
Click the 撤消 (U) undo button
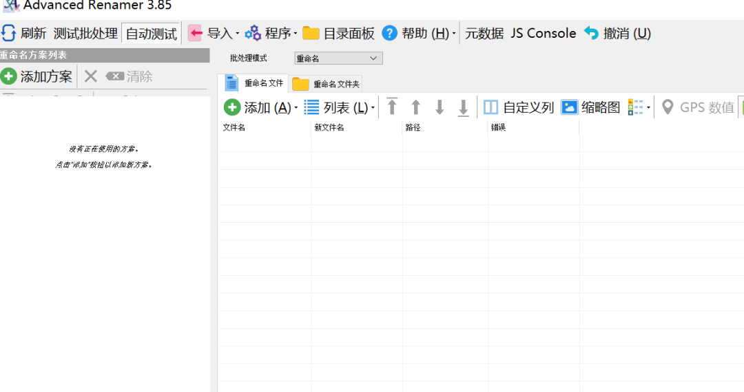617,33
